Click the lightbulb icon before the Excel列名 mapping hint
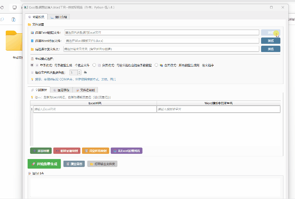The width and height of the screenshot is (295, 199). coord(32,97)
